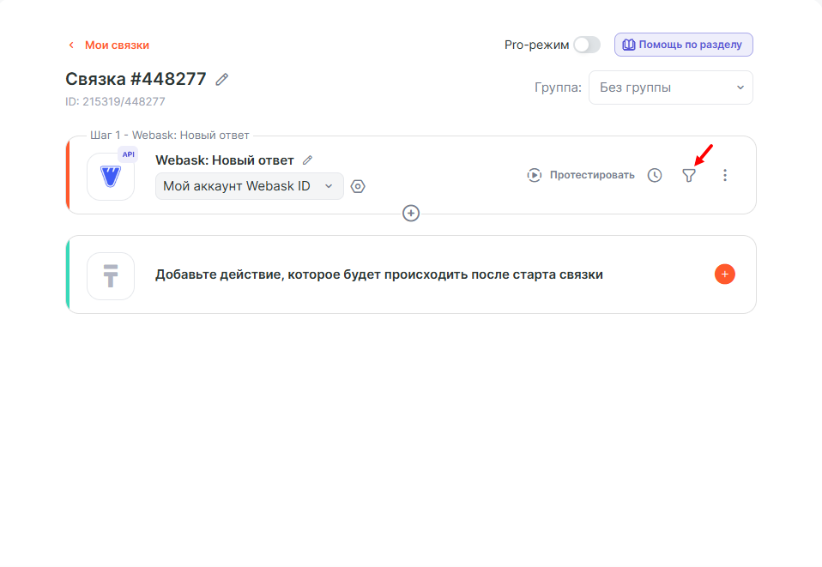Open the Мой аккаунт Webask ID dropdown
The width and height of the screenshot is (822, 567).
click(x=249, y=186)
